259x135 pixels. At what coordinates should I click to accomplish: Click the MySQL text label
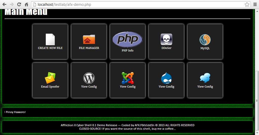[205, 48]
